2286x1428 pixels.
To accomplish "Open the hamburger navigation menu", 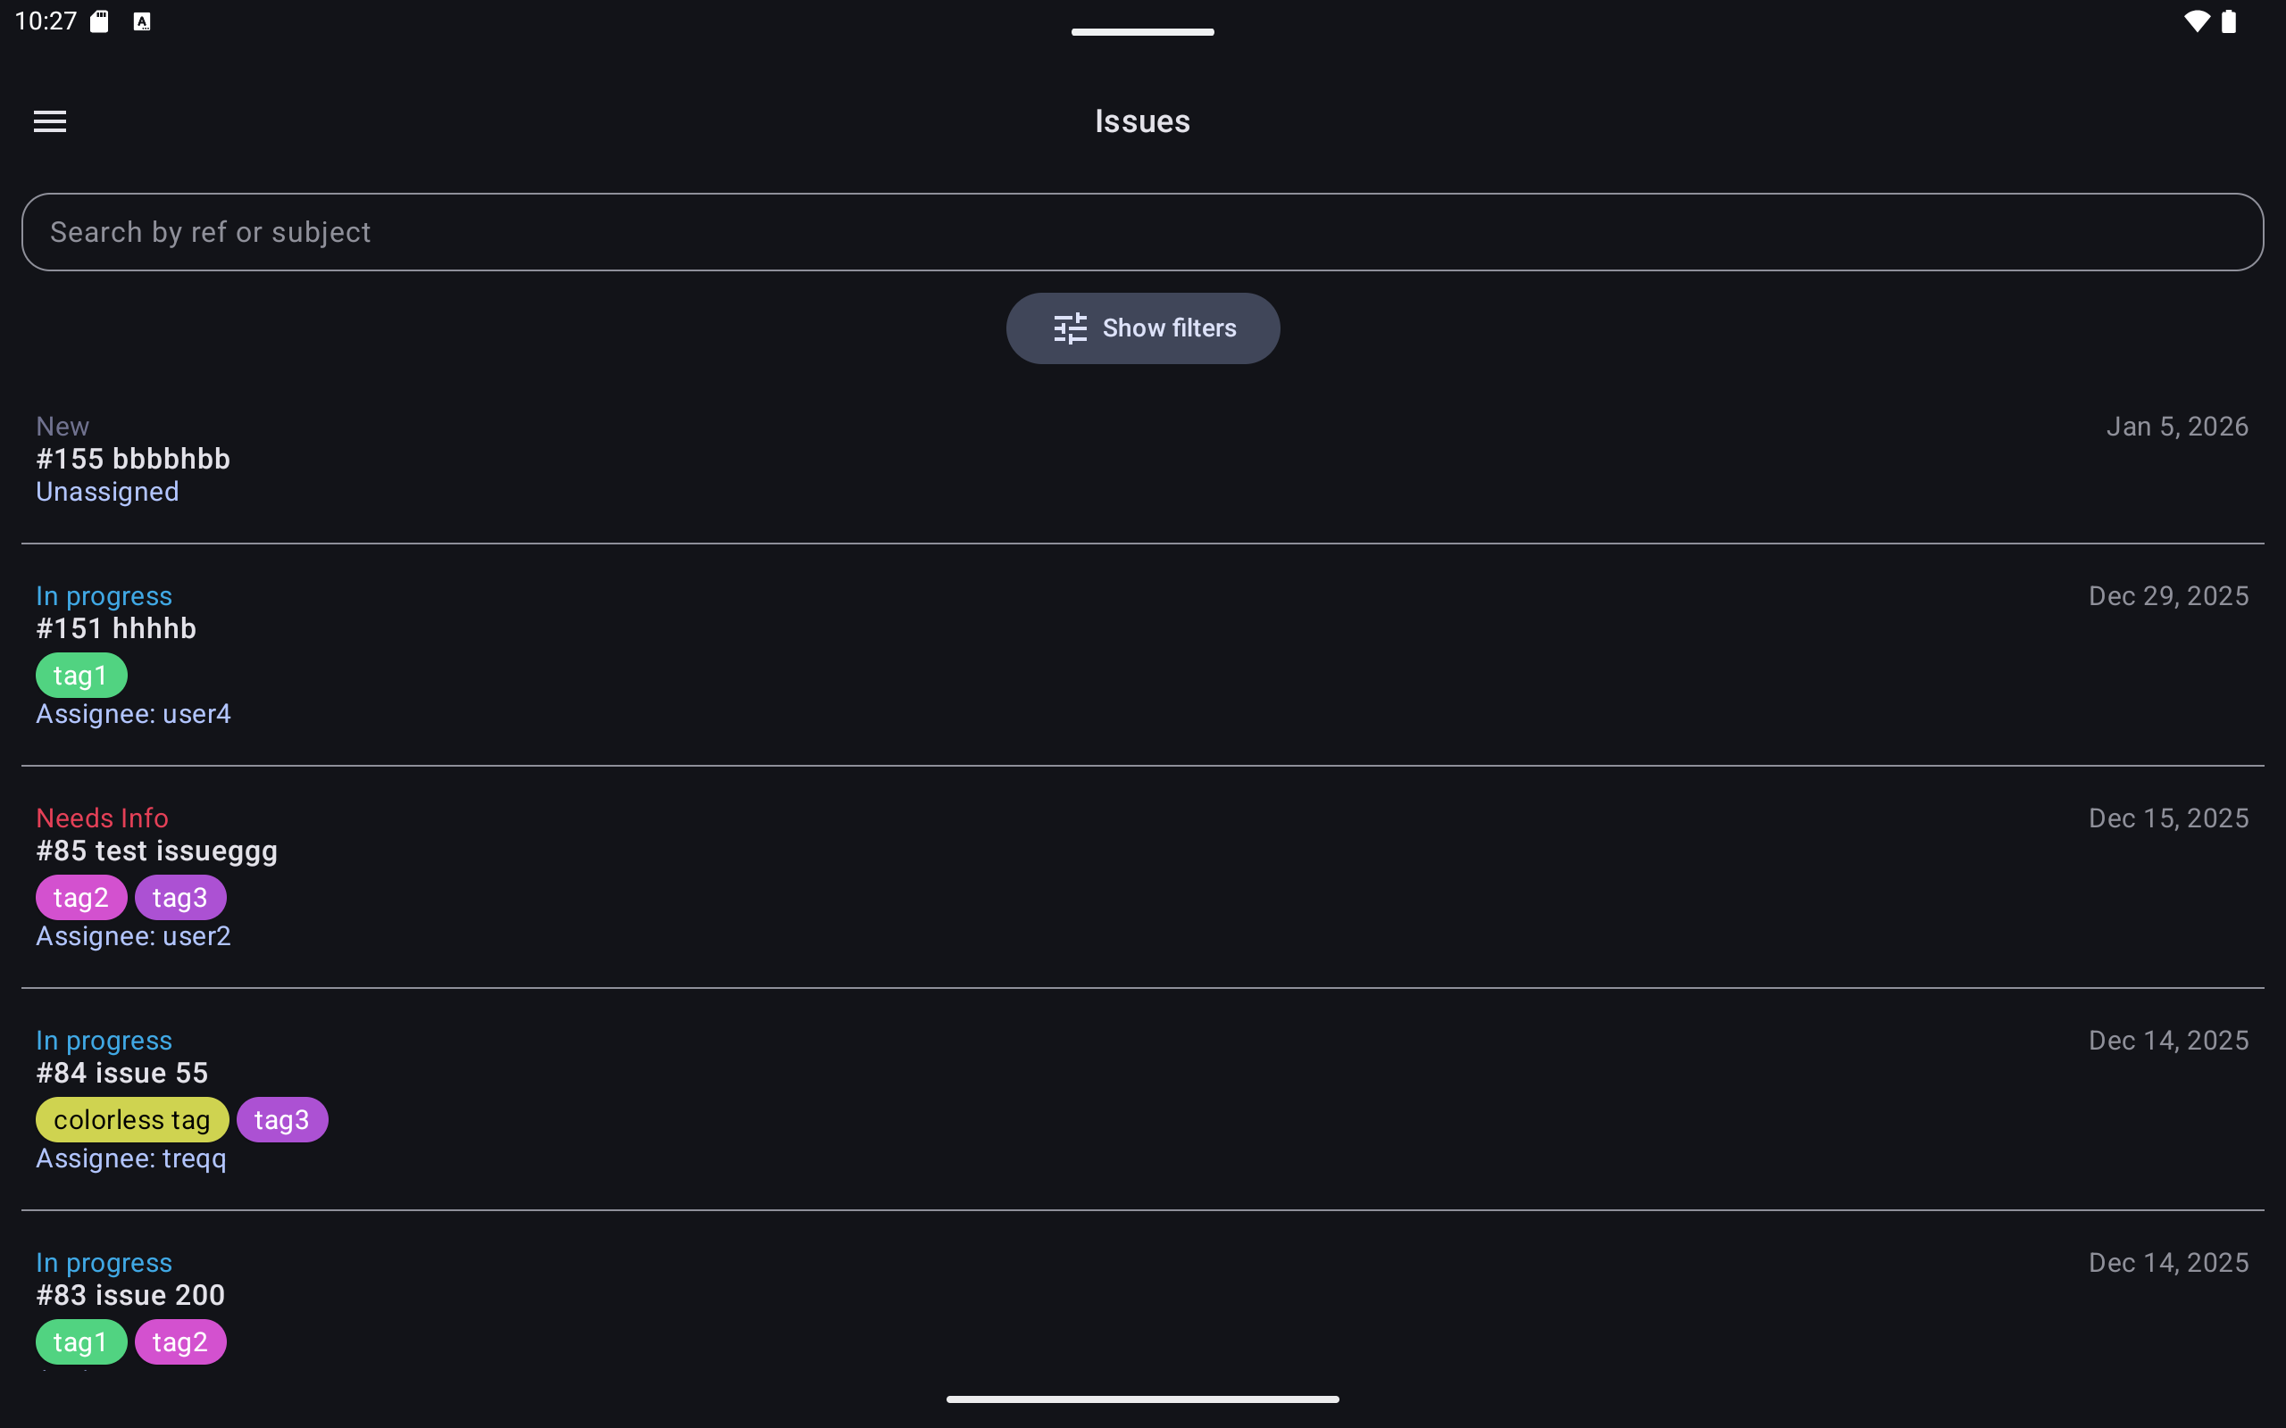I will tap(50, 120).
